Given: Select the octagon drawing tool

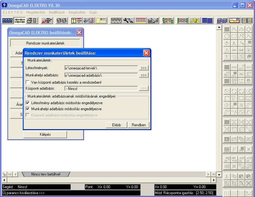Looking at the screenshot, I should 227,36.
